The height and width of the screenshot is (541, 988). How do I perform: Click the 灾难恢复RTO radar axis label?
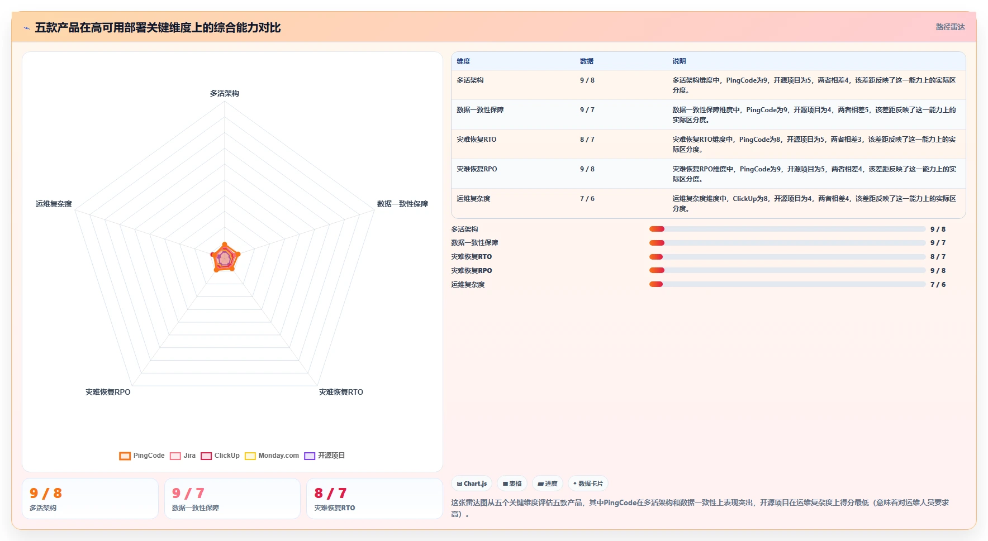point(341,392)
